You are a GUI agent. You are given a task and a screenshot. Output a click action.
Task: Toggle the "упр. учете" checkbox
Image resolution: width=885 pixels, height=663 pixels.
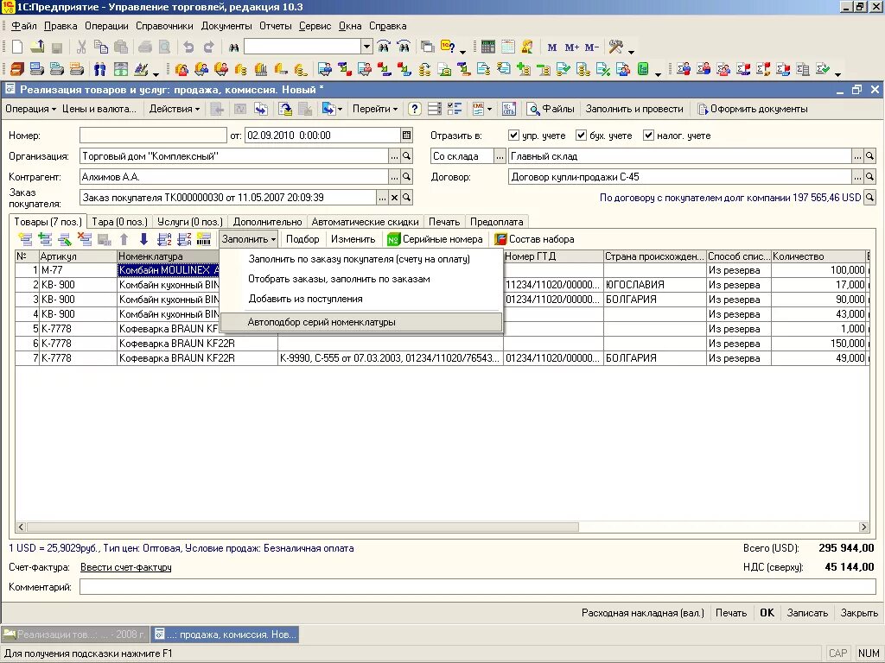coord(513,136)
